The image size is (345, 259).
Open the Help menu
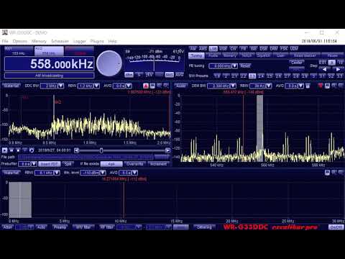coord(112,41)
